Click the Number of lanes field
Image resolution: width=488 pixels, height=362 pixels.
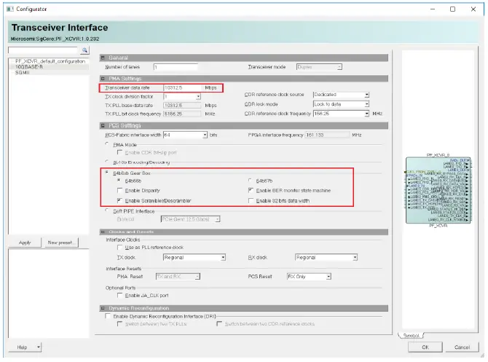(x=176, y=67)
